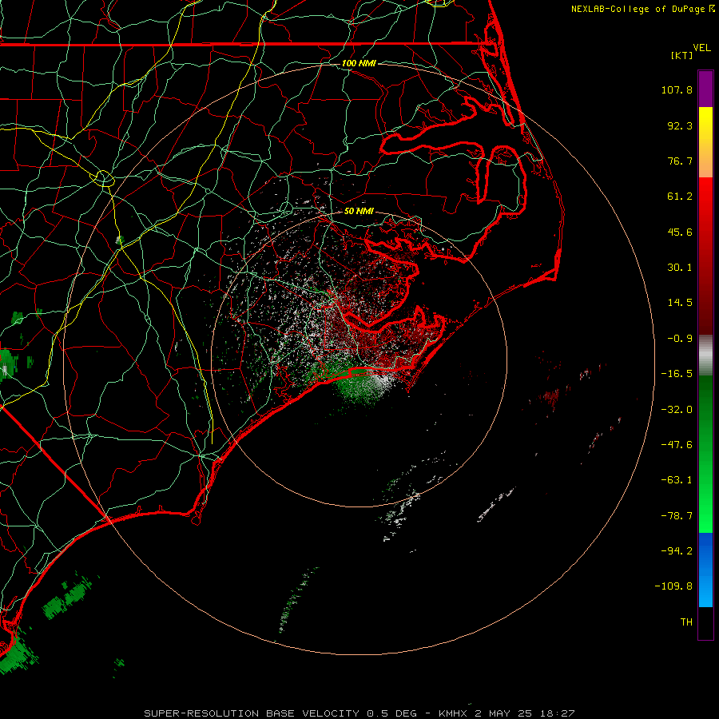Viewport: 719px width, 719px height.
Task: Click the blue segment of velocity color bar
Action: (x=705, y=570)
